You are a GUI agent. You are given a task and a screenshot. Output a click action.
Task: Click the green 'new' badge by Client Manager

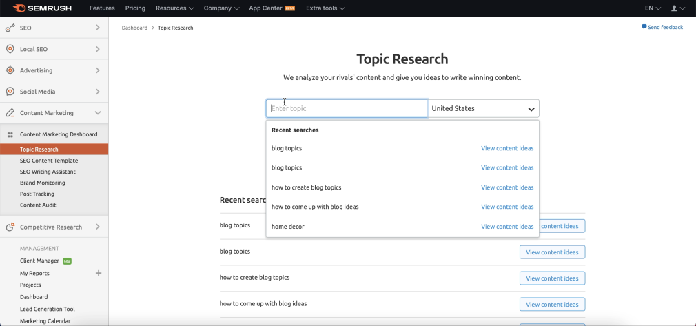[x=67, y=261]
